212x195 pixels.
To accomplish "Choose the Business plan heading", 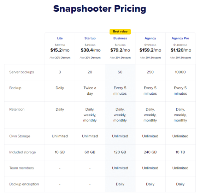I will click(x=120, y=38).
